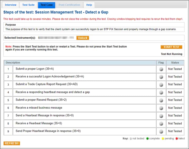This screenshot has height=149, width=189.
Task: Click the flag icon for Logon Acknowledgement step
Action: pos(161,77)
